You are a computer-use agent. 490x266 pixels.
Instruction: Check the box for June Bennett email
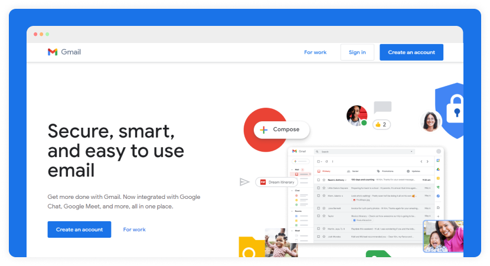[318, 208]
